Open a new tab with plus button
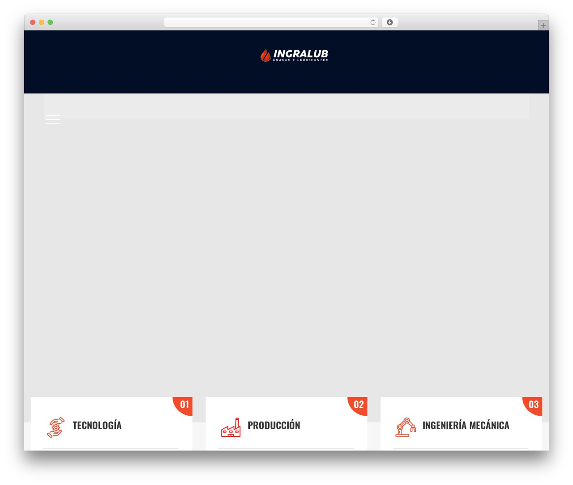Screen dimensions: 573x485 pyautogui.click(x=543, y=26)
